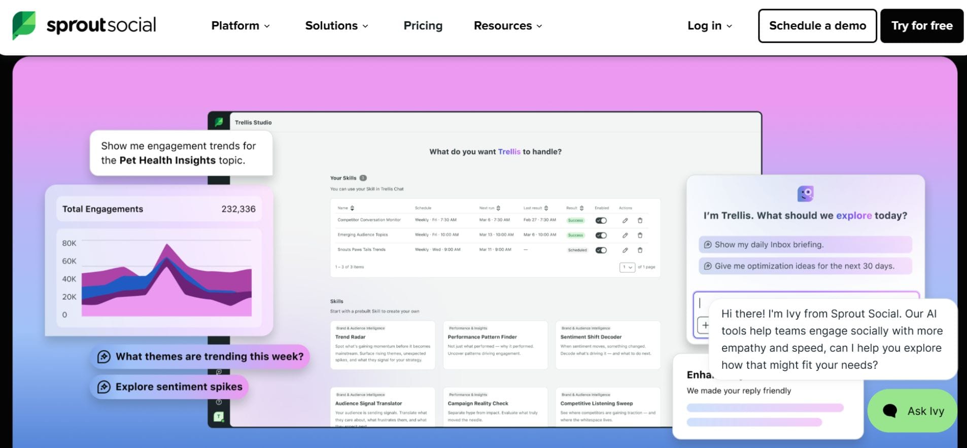Click the chat bubble icon in Ask Ivy
The height and width of the screenshot is (448, 967).
[x=890, y=410]
